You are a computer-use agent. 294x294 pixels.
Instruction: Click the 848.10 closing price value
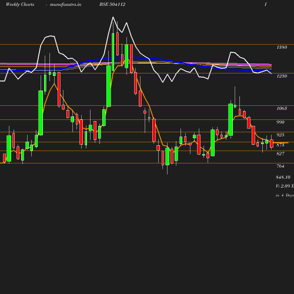(283, 177)
